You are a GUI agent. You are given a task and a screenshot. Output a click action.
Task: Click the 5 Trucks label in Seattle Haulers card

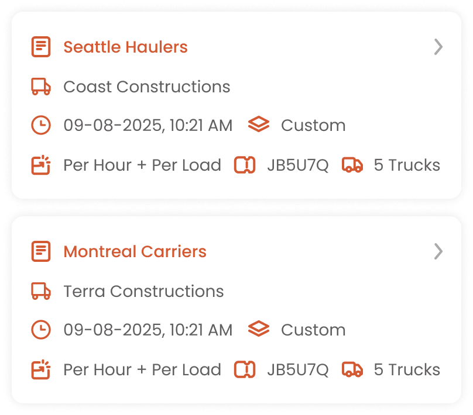[407, 165]
